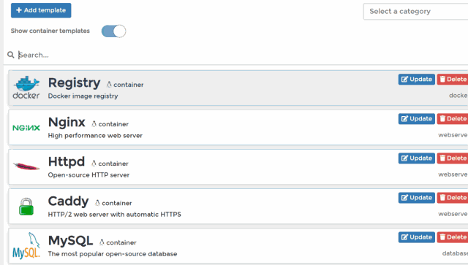Toggle Show container templates switch
Screen dimensions: 468x265
point(113,31)
